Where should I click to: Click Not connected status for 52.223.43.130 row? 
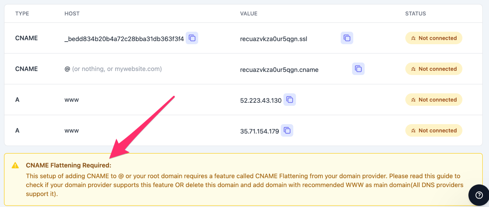coord(434,99)
